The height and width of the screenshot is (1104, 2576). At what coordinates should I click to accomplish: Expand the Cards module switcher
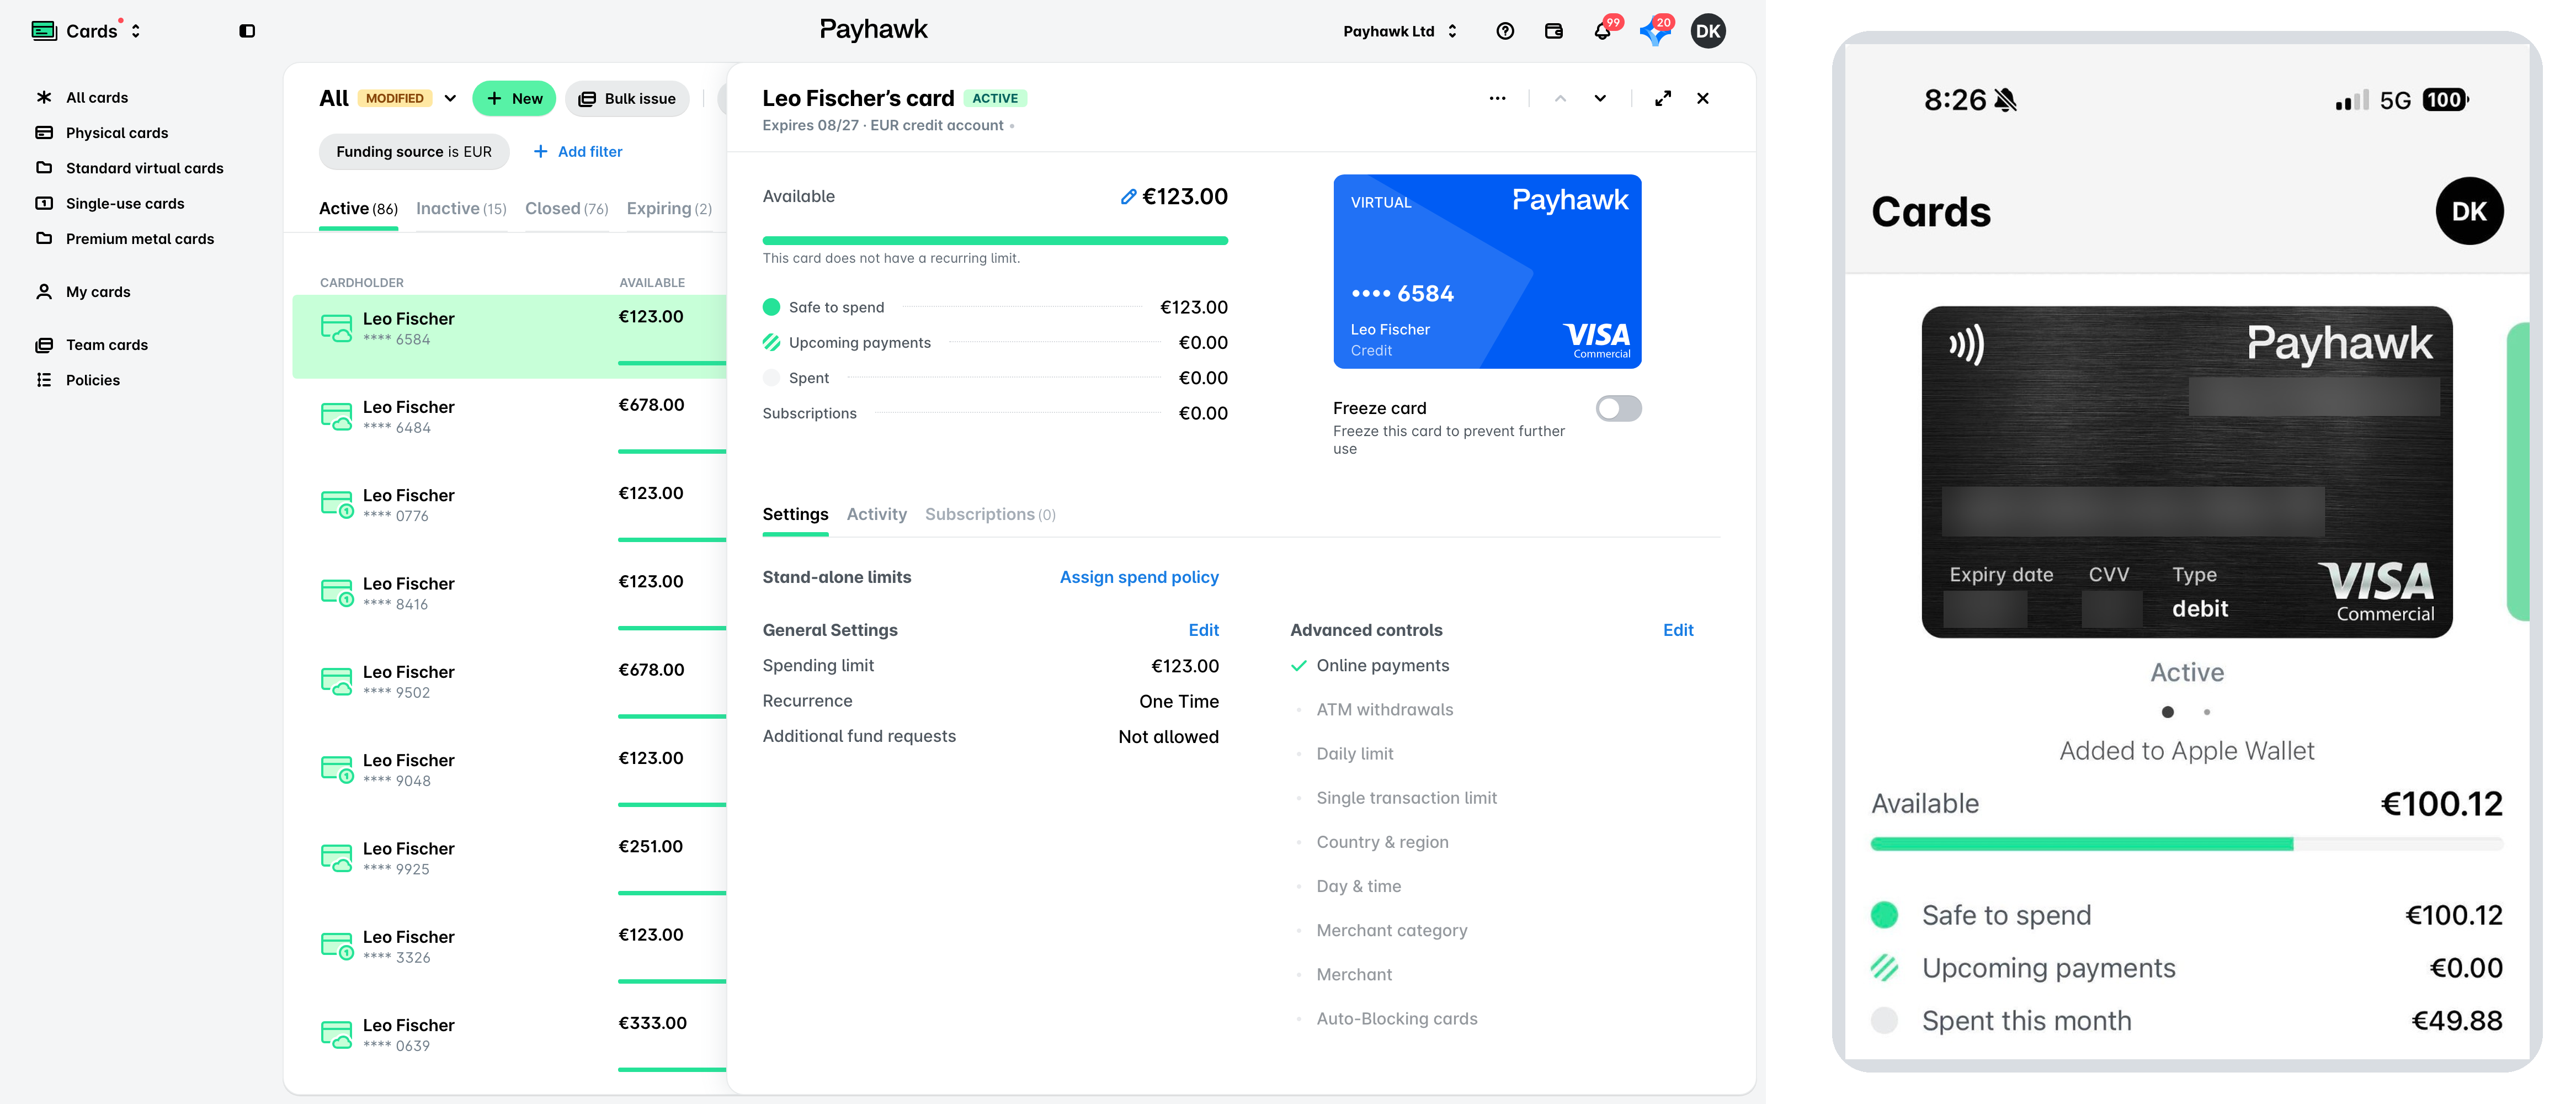coord(88,31)
